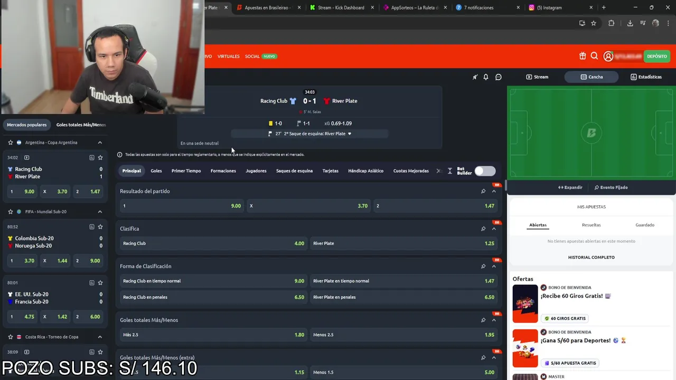Screen dimensions: 676x380
Task: Star the EE. UU. Sub-20 vs Francia match
Action: coord(100,283)
